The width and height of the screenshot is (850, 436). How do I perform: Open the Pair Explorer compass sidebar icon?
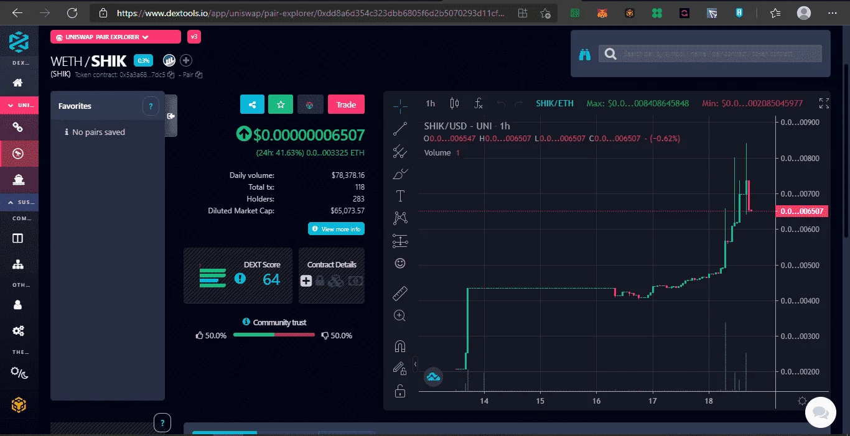click(18, 153)
